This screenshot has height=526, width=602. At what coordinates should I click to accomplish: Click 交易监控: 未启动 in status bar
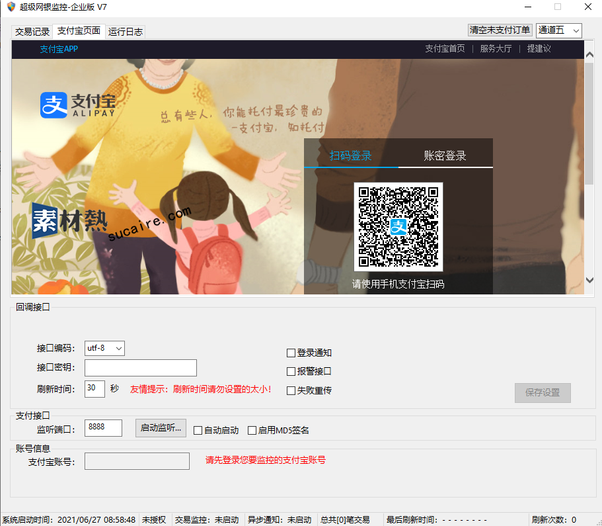click(207, 520)
